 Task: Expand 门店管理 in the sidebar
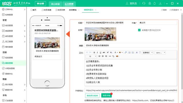25,101
